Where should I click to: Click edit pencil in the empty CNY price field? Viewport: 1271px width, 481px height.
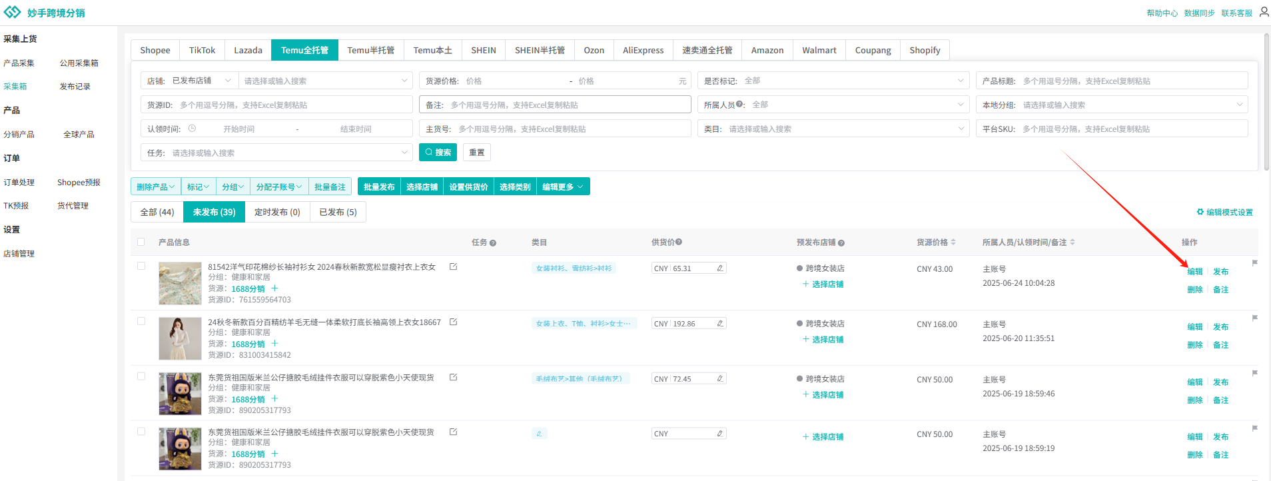[x=719, y=433]
